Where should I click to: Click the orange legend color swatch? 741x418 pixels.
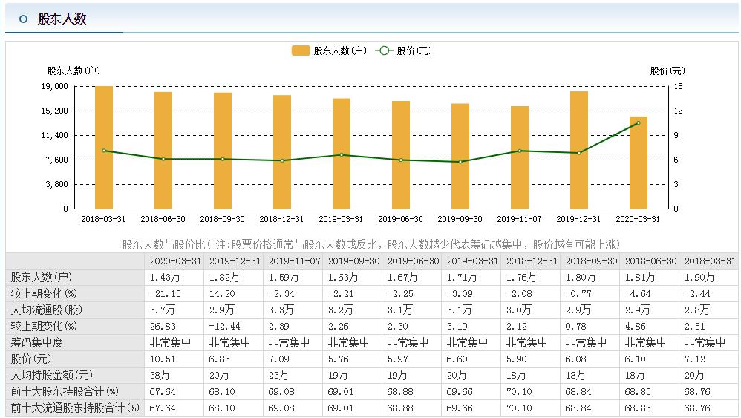coord(301,50)
